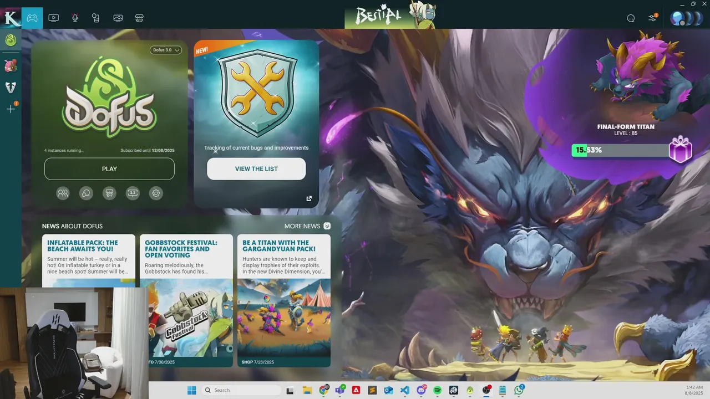Open the shop stall tab in top bar
The width and height of the screenshot is (710, 399).
point(139,18)
